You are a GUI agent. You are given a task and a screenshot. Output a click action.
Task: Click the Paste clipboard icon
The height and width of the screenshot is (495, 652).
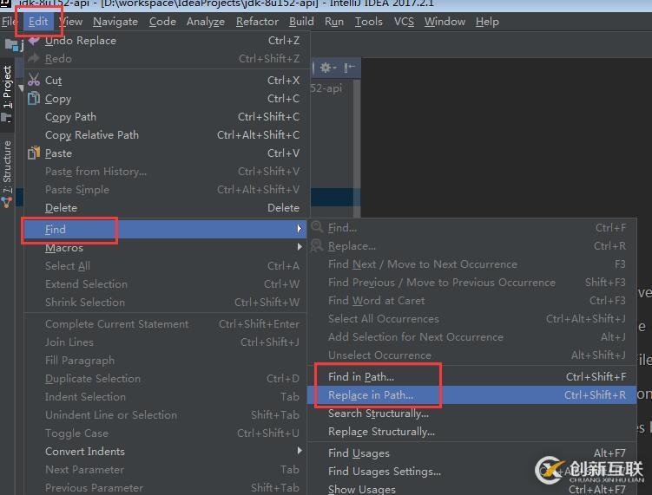click(34, 153)
